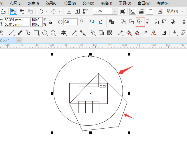Click the Create boundary icon
187x149 pixels.
tap(173, 22)
